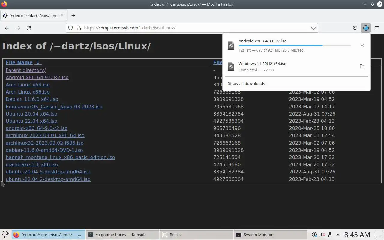Open the Parent directory link
Screen dimensions: 384x240
coord(25,70)
